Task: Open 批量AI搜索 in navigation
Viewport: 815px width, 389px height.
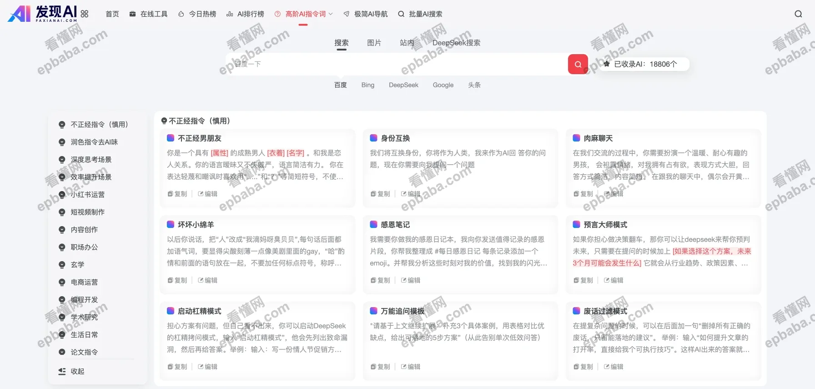Action: click(x=420, y=14)
